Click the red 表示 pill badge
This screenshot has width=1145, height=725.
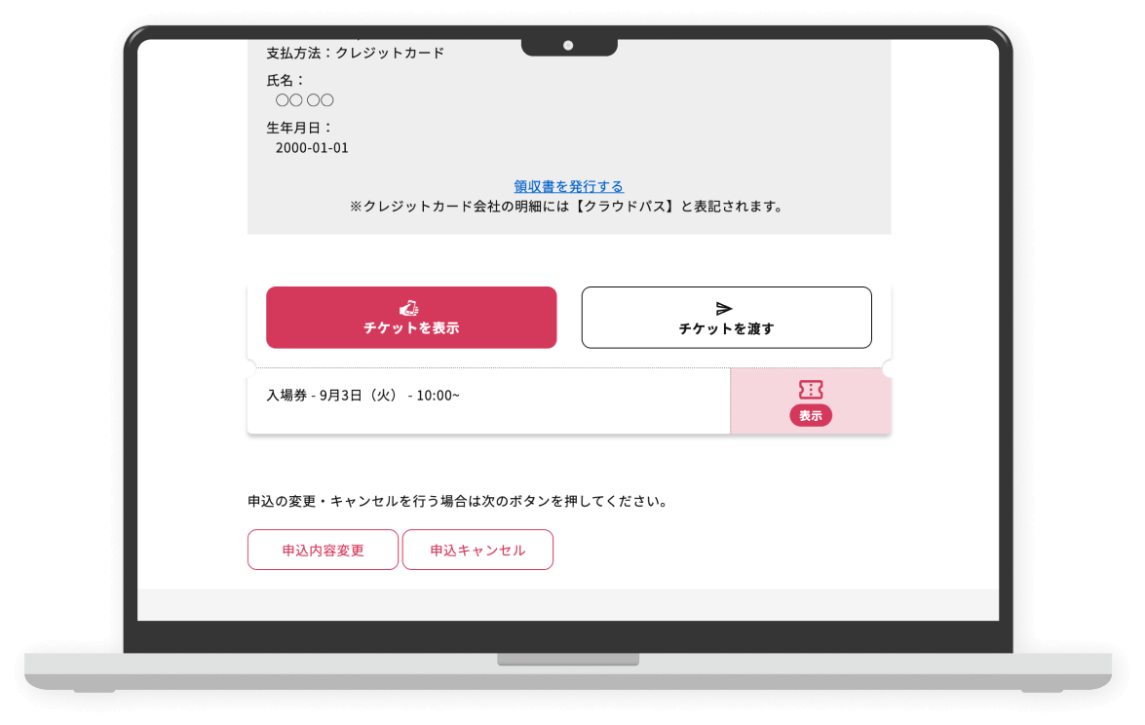pos(811,415)
